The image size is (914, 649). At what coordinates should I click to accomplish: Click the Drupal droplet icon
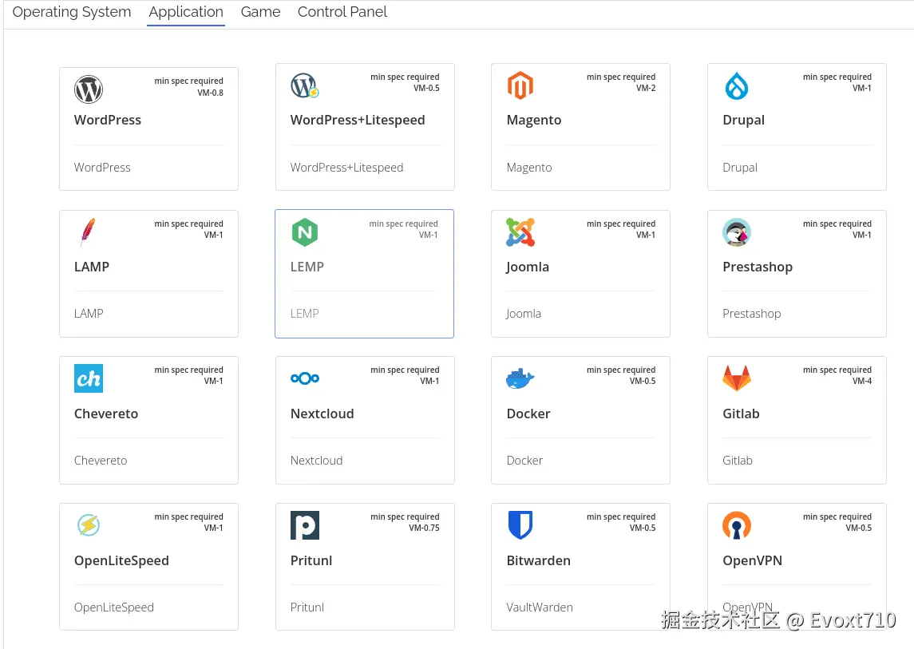pos(737,85)
